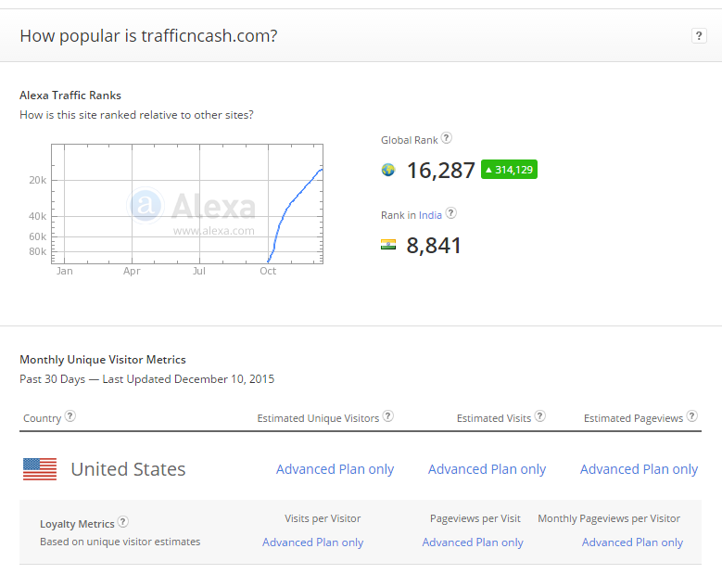Click the United States flag icon

pyautogui.click(x=40, y=469)
